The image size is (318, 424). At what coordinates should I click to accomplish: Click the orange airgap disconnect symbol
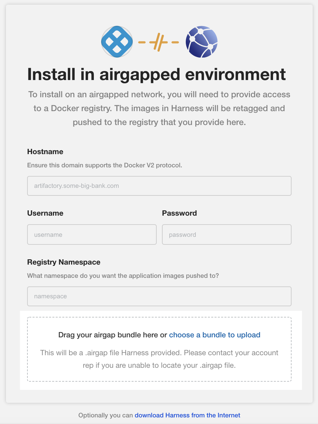point(159,42)
